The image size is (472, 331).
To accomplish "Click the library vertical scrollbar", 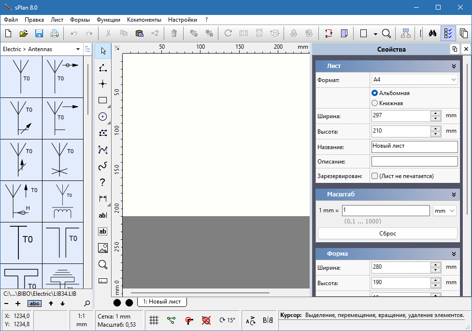I will [87, 89].
